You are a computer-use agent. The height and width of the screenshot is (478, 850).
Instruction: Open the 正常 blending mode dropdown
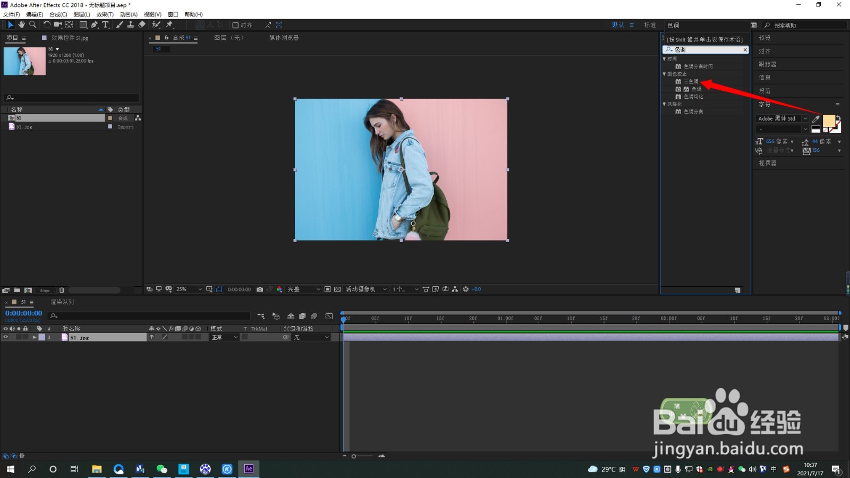[224, 337]
